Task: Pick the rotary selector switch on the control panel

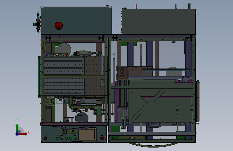Action: (62, 138)
